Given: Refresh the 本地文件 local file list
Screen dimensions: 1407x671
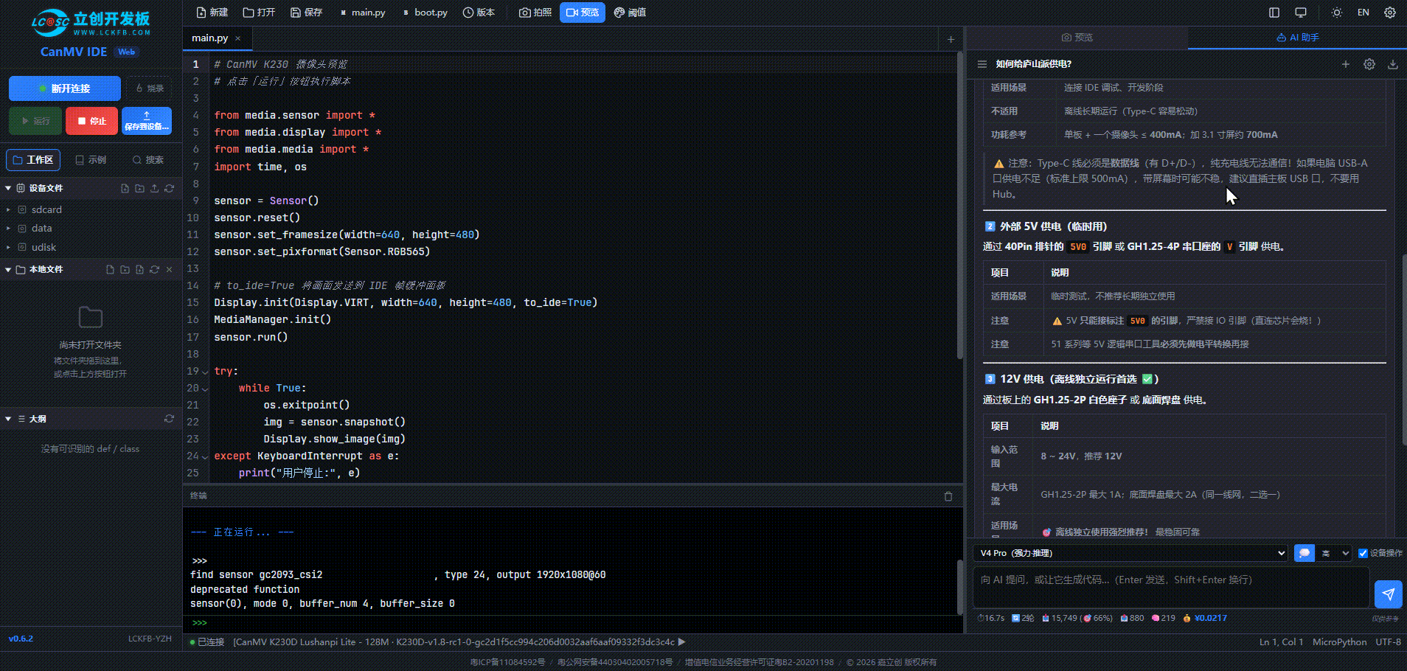Looking at the screenshot, I should [x=155, y=270].
